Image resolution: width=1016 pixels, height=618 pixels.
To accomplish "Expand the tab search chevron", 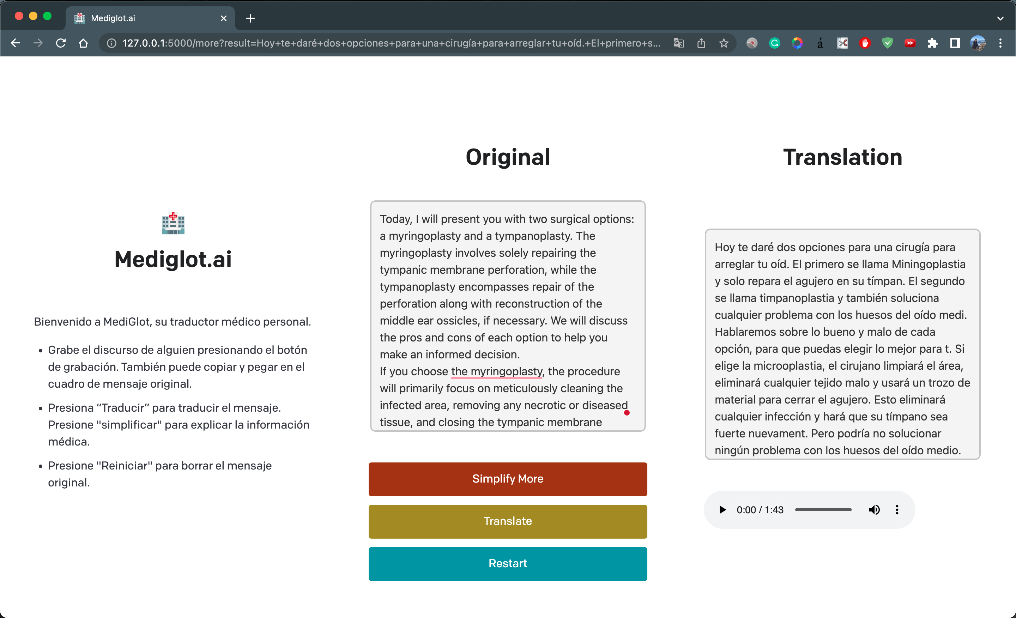I will [x=1000, y=18].
